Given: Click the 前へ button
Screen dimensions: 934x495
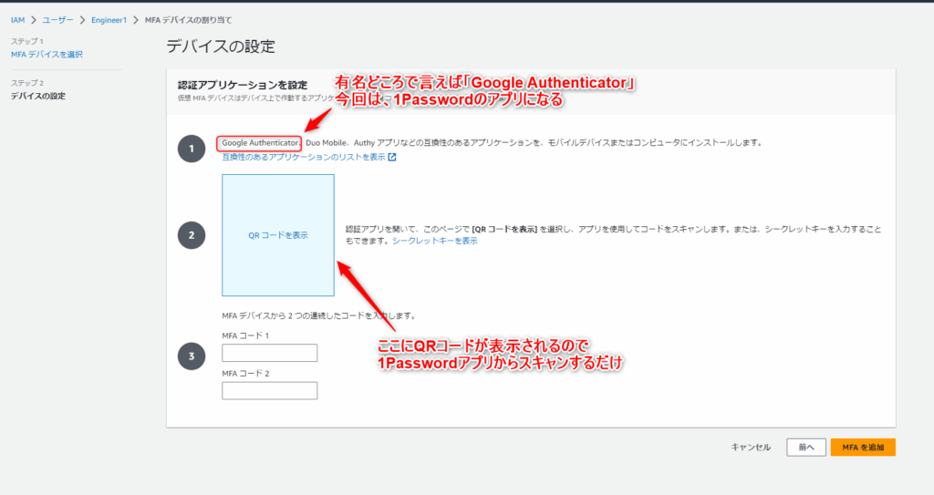Looking at the screenshot, I should pyautogui.click(x=806, y=448).
